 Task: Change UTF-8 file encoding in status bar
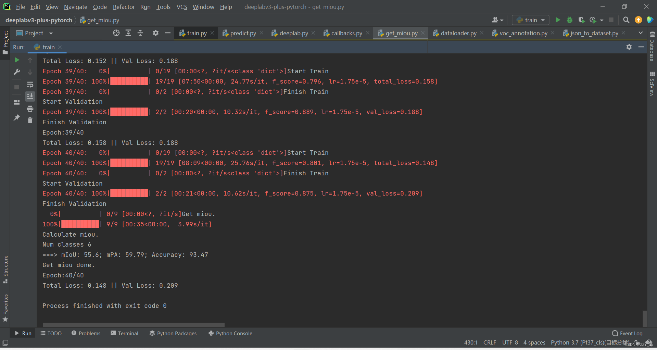[x=510, y=342]
